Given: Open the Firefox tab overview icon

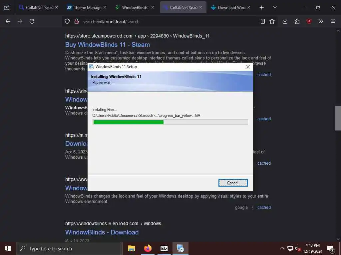Looking at the screenshot, I should 7,7.
